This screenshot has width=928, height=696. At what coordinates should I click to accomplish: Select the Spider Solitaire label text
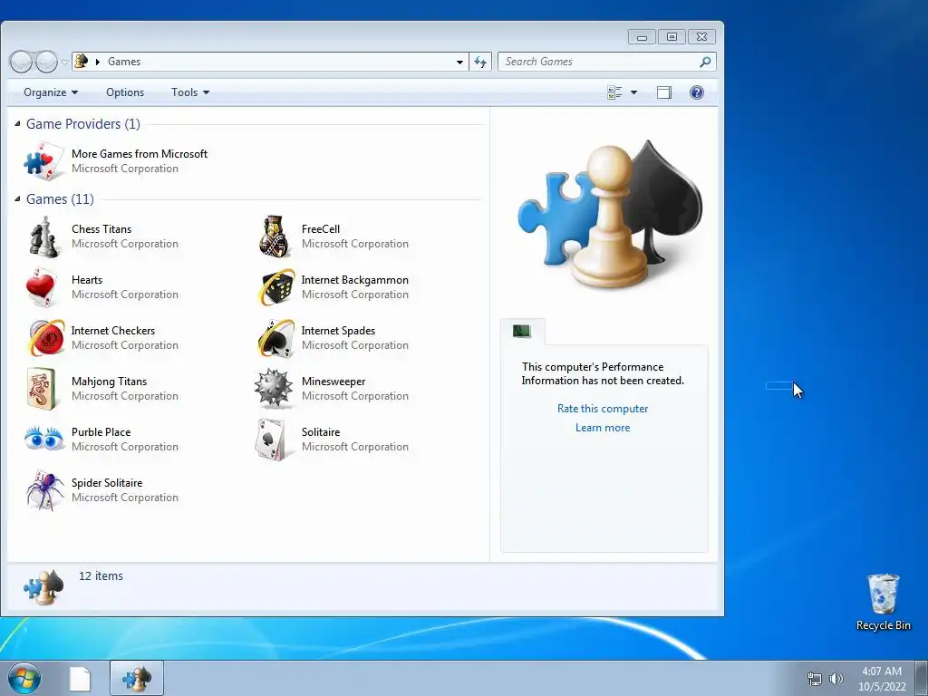pos(107,483)
